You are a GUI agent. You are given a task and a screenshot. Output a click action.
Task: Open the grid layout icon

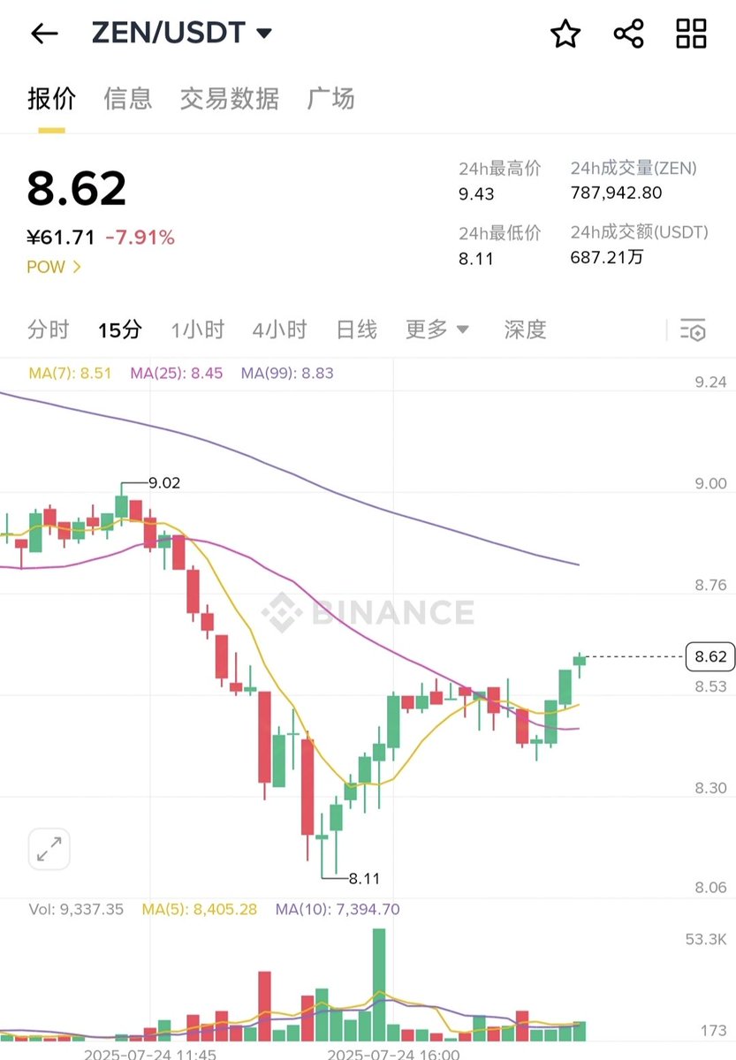point(691,34)
